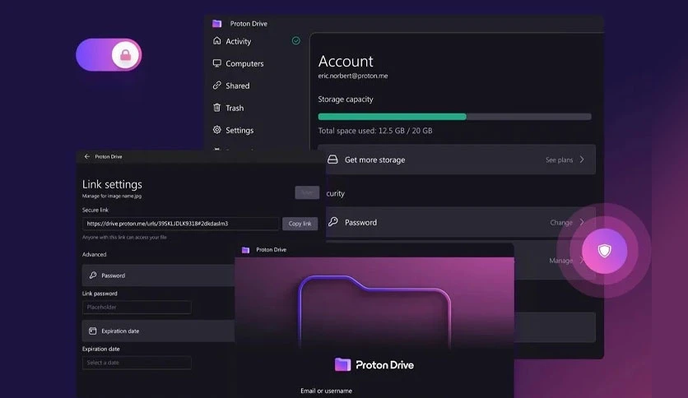
Task: Click the chevron next to Manage
Action: [x=582, y=261]
